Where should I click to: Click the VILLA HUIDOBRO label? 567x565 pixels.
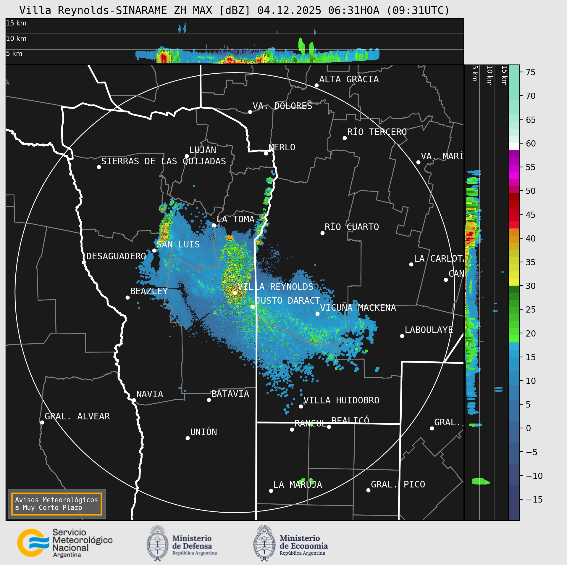click(341, 400)
